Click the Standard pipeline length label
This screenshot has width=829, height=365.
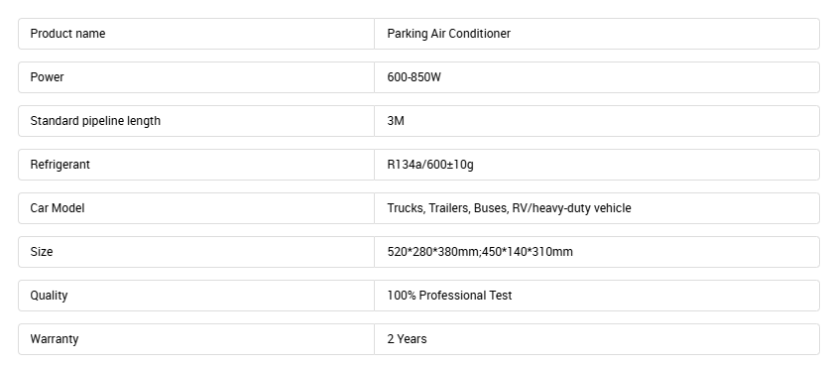(x=95, y=121)
